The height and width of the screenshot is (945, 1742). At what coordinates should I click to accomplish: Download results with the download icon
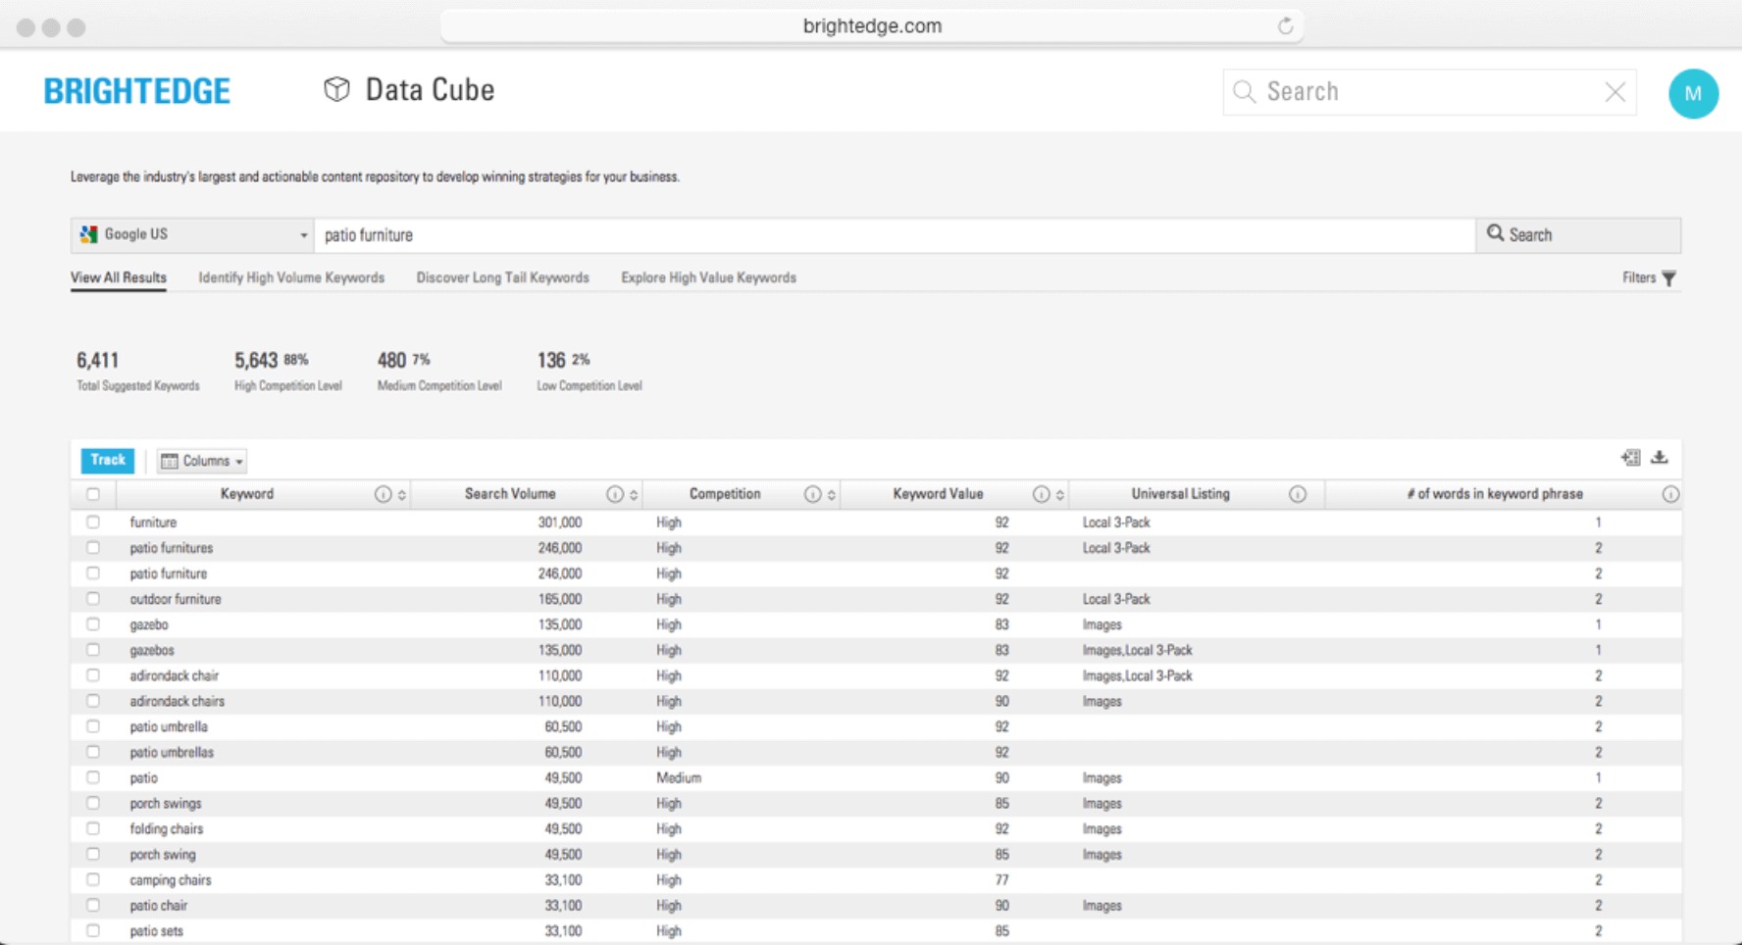(x=1660, y=458)
